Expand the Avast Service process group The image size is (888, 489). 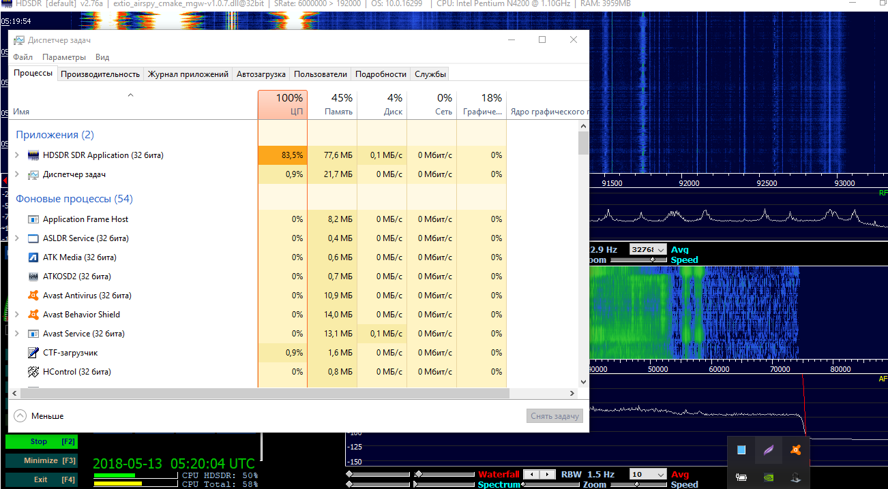(x=17, y=334)
